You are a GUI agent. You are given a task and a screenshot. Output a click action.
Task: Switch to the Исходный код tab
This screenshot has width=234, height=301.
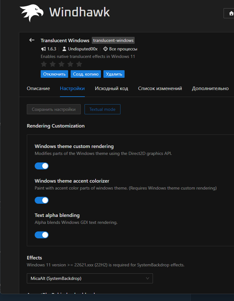[x=112, y=88]
